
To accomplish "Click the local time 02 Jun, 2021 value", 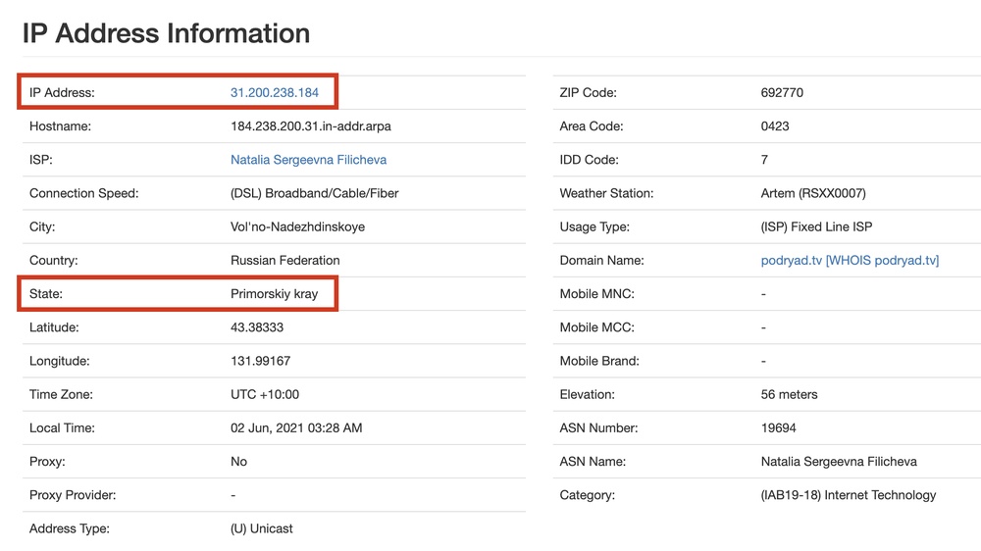I will tap(296, 427).
